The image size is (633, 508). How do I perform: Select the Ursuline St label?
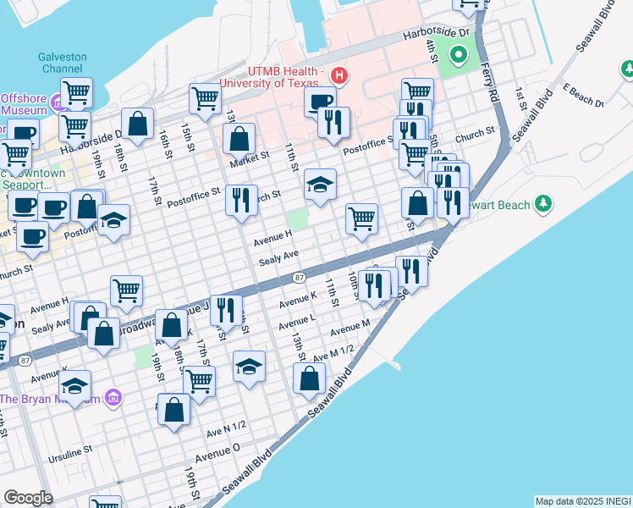pos(70,455)
